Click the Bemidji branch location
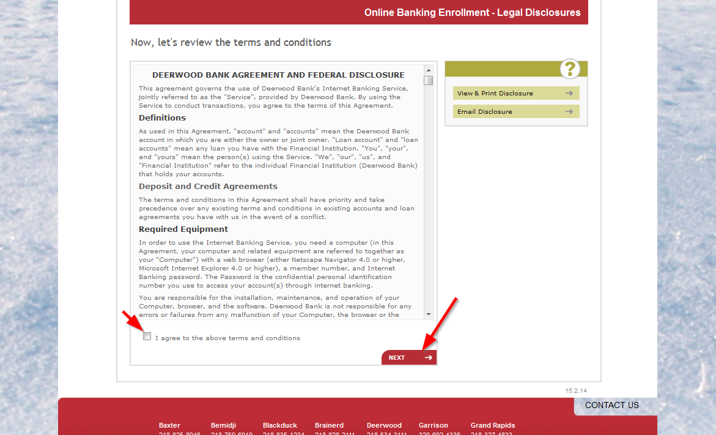 coord(223,425)
